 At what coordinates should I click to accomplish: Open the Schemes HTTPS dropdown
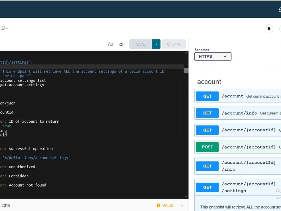point(213,56)
